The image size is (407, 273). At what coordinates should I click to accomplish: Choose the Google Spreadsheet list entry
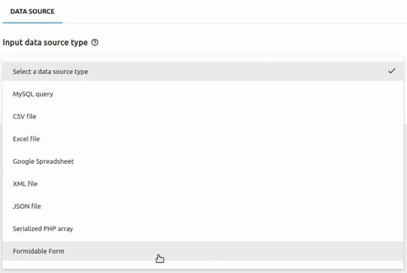203,161
